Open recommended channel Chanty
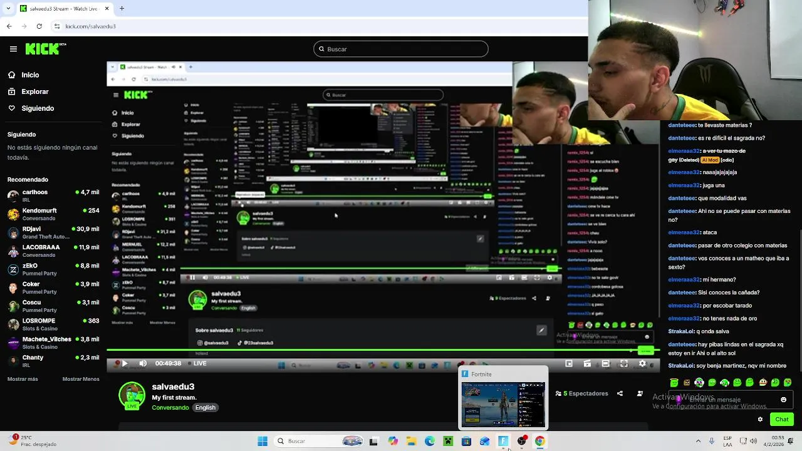The height and width of the screenshot is (451, 802). [x=53, y=361]
